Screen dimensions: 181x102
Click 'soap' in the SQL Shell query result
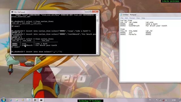(x=24, y=44)
